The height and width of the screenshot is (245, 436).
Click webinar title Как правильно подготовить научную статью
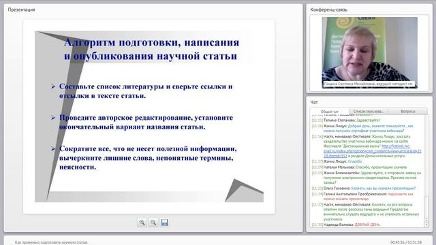click(x=51, y=242)
